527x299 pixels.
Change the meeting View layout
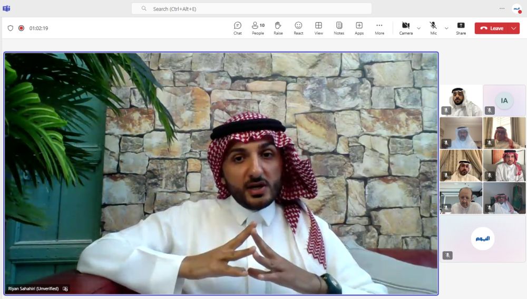point(319,28)
